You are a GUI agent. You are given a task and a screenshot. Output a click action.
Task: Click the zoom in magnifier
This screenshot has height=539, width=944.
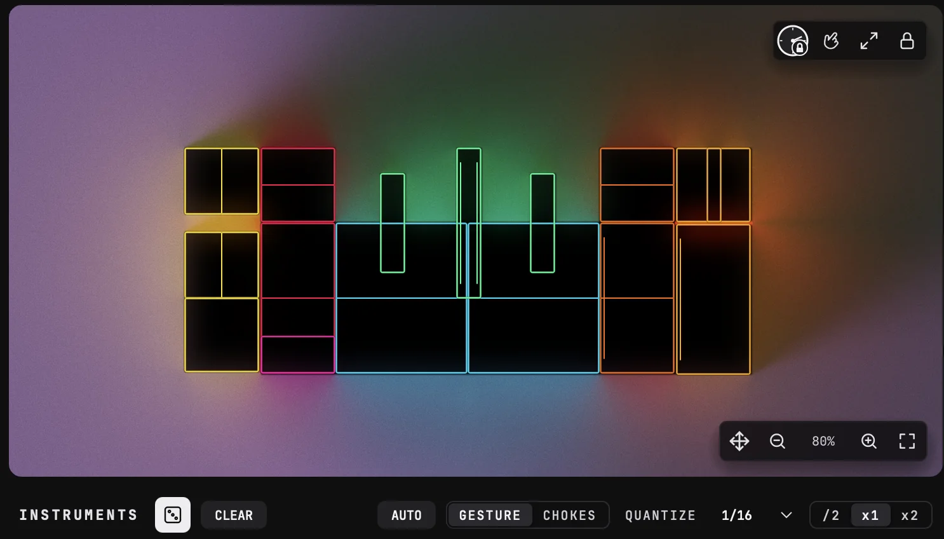click(869, 441)
